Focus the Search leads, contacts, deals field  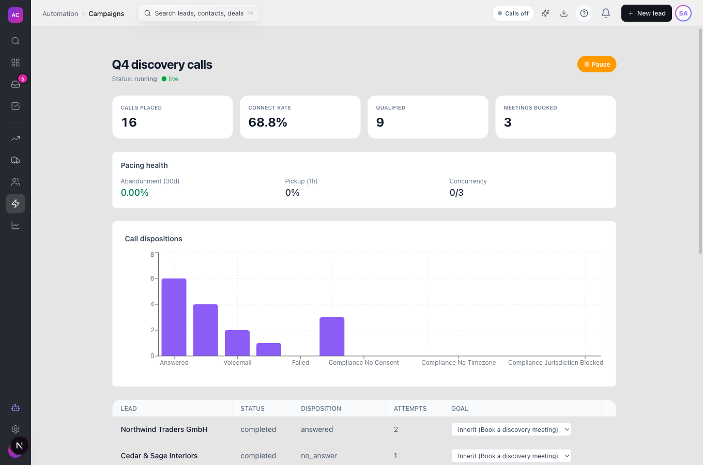[199, 13]
